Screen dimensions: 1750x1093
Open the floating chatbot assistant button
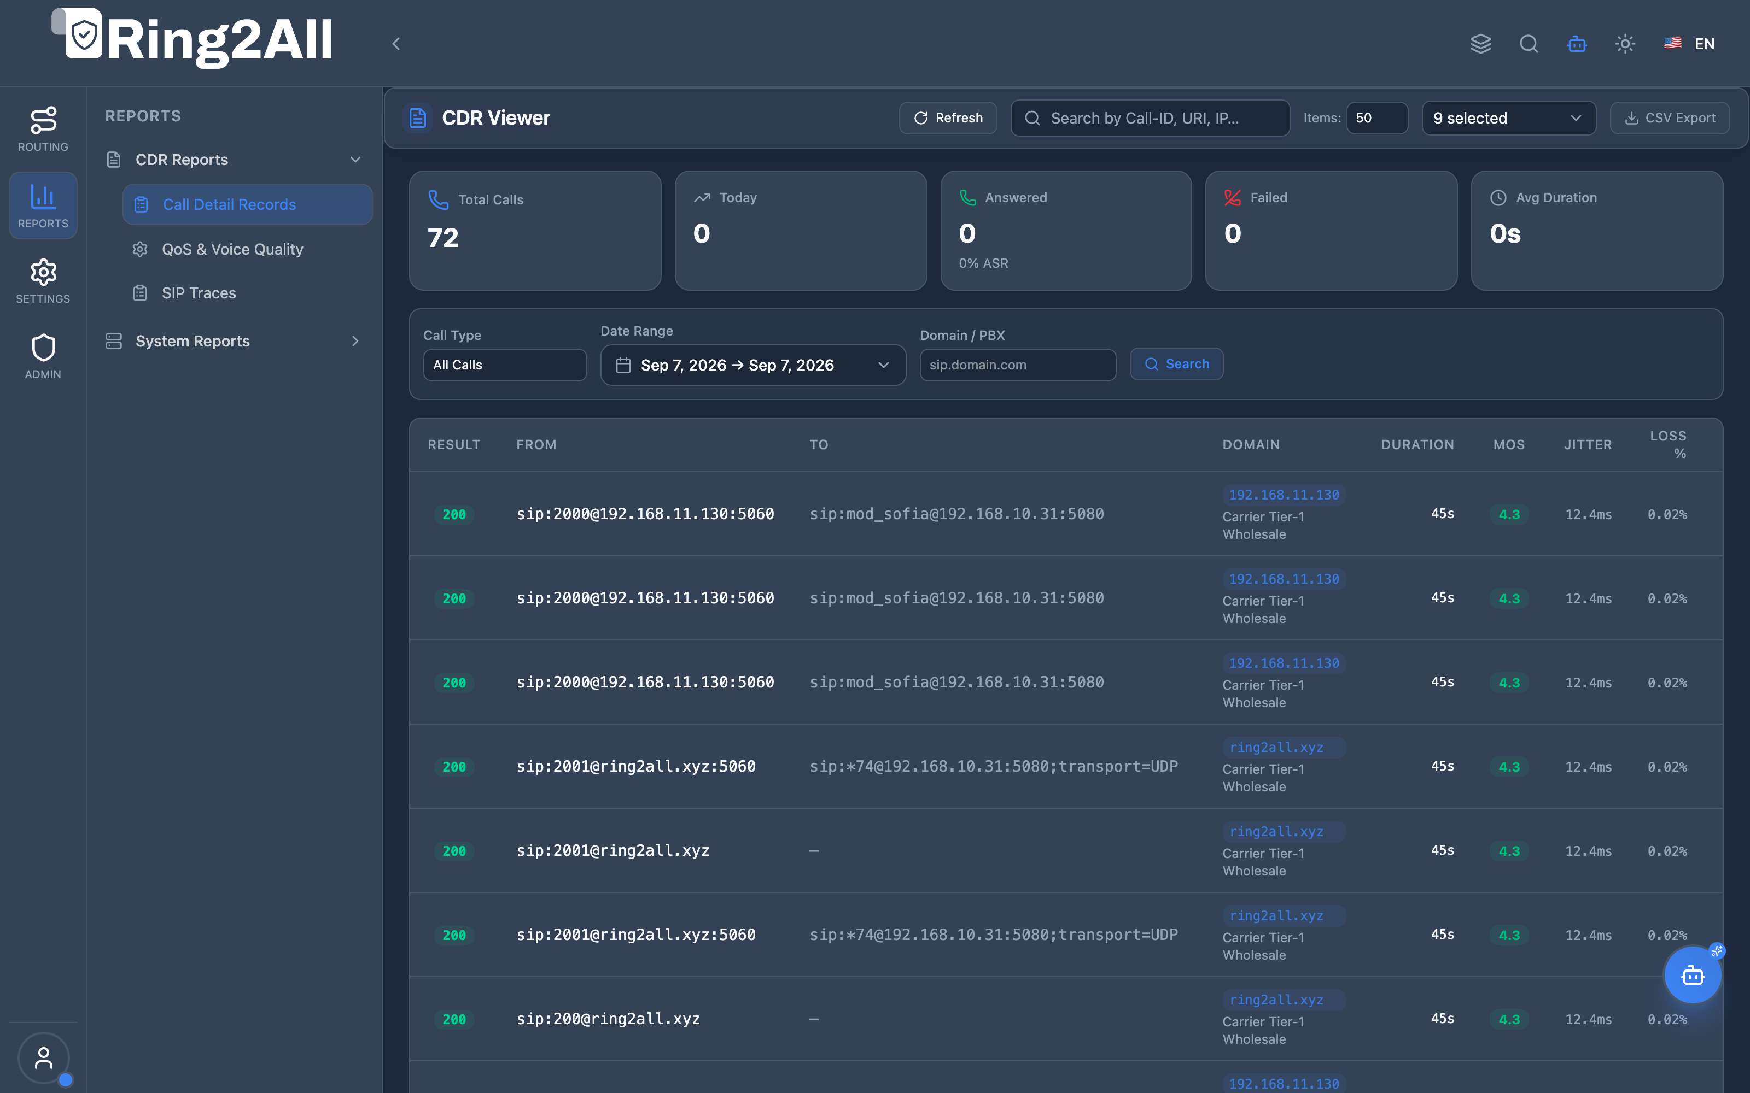click(x=1692, y=975)
